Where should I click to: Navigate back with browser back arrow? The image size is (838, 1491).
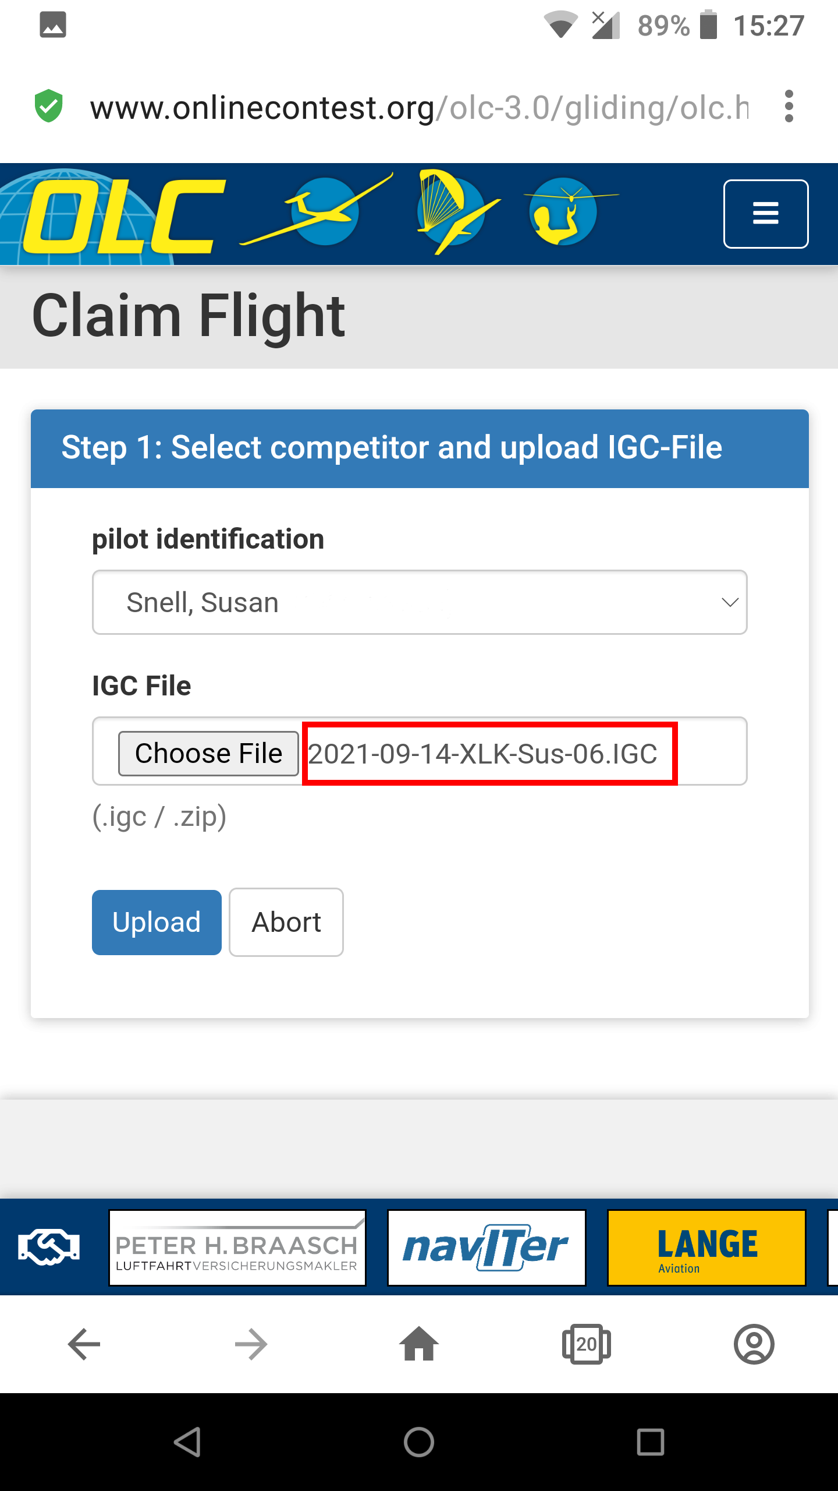(84, 1344)
